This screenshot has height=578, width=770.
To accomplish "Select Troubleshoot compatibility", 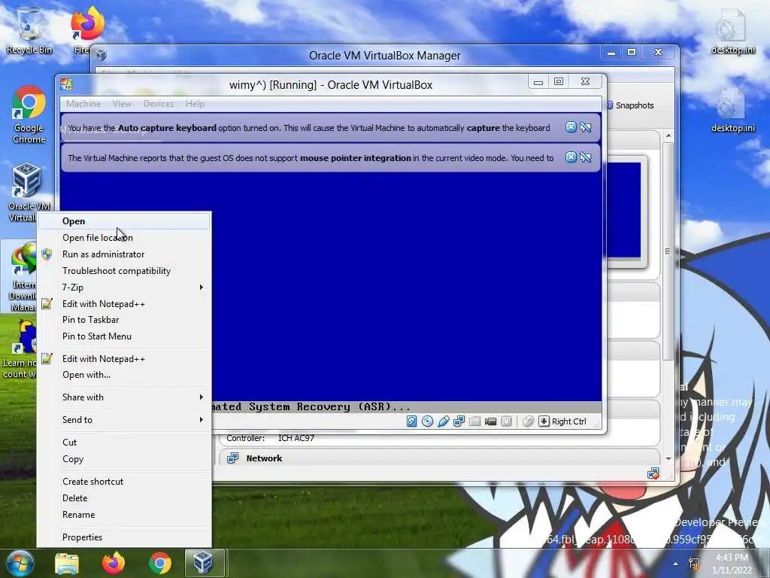I will pos(124,271).
